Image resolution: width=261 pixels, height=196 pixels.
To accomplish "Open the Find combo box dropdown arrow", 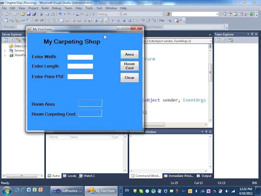I will [217, 14].
